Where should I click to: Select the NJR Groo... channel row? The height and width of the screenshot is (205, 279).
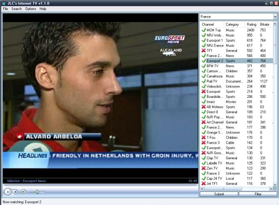click(237, 153)
